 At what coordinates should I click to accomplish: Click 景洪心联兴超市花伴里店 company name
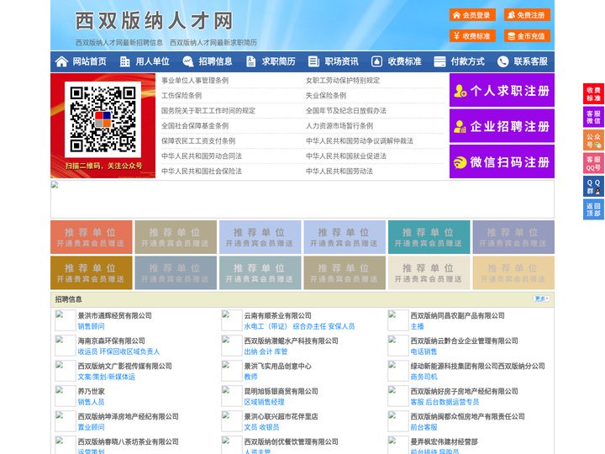click(281, 416)
